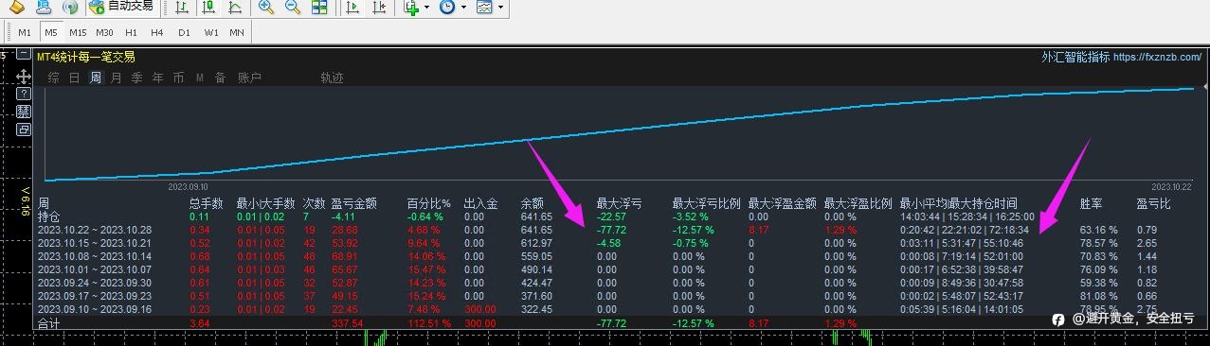Click the chart templates icon
Image resolution: width=1210 pixels, height=346 pixels.
tap(484, 8)
